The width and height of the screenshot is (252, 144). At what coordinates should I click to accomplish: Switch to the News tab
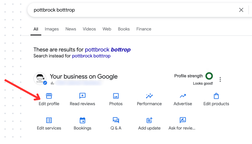click(x=71, y=29)
